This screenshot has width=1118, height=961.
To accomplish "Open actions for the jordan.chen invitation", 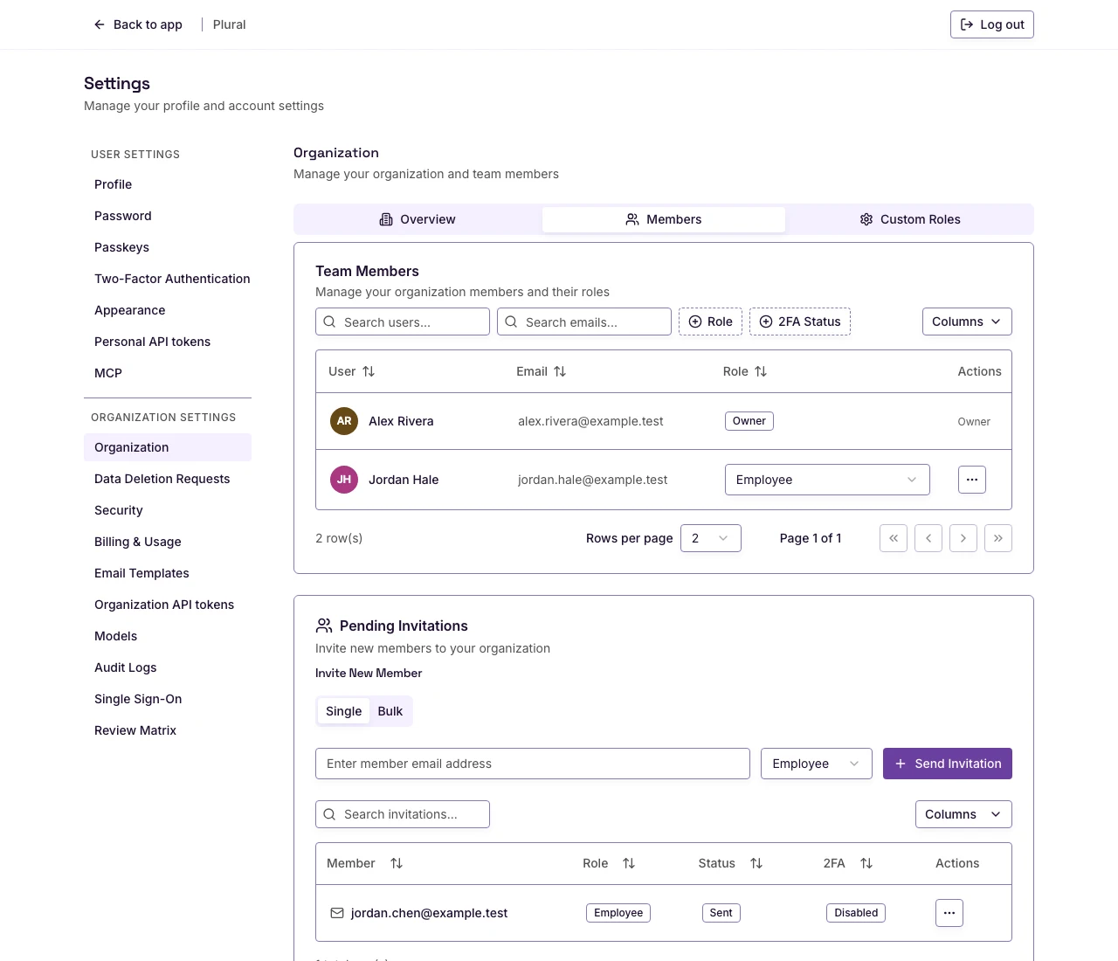I will pos(949,913).
